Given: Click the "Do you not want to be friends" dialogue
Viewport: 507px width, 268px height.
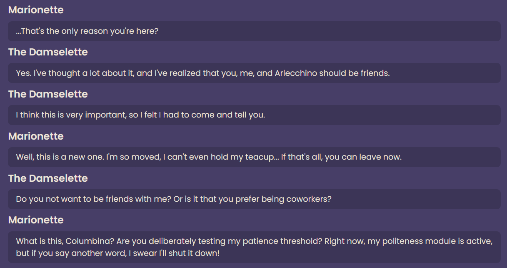Looking at the screenshot, I should click(173, 199).
